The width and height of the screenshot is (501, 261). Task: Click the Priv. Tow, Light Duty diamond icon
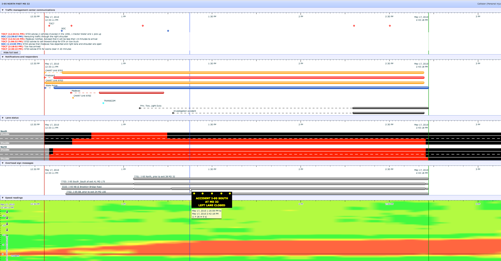140,108
